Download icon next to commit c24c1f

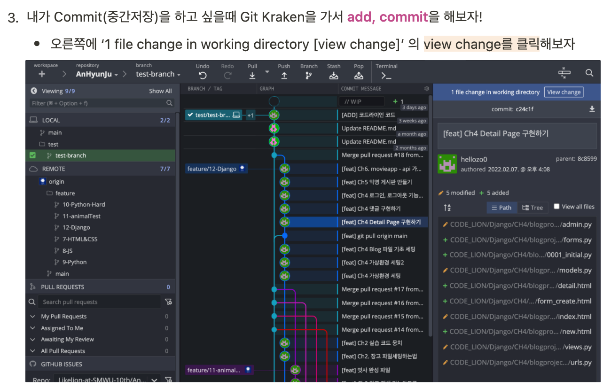click(x=592, y=109)
